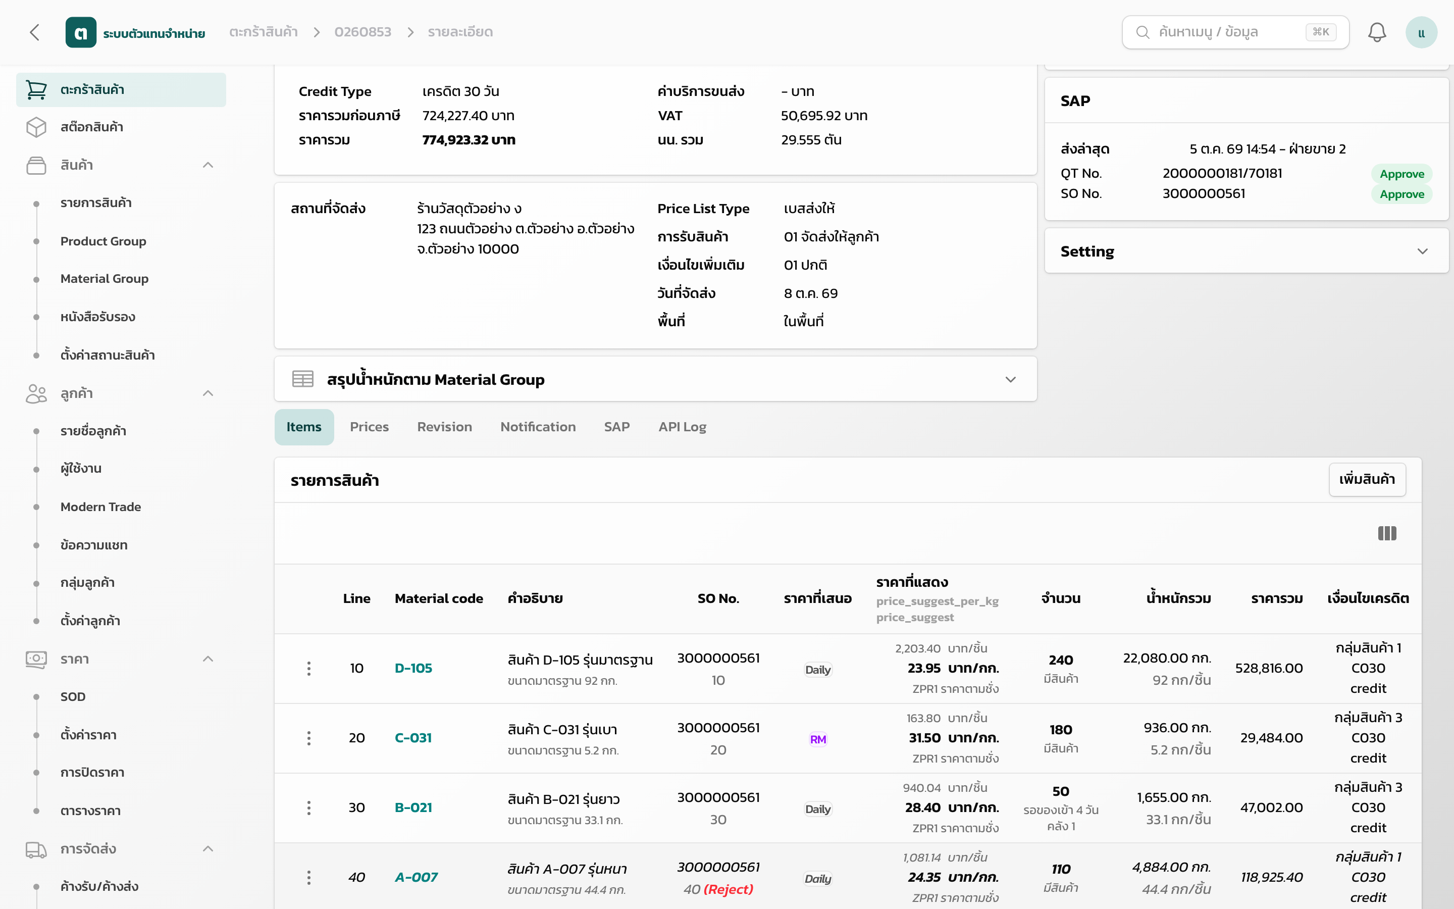Click the Approve badge next to SO No.
Image resolution: width=1454 pixels, height=909 pixels.
point(1401,194)
